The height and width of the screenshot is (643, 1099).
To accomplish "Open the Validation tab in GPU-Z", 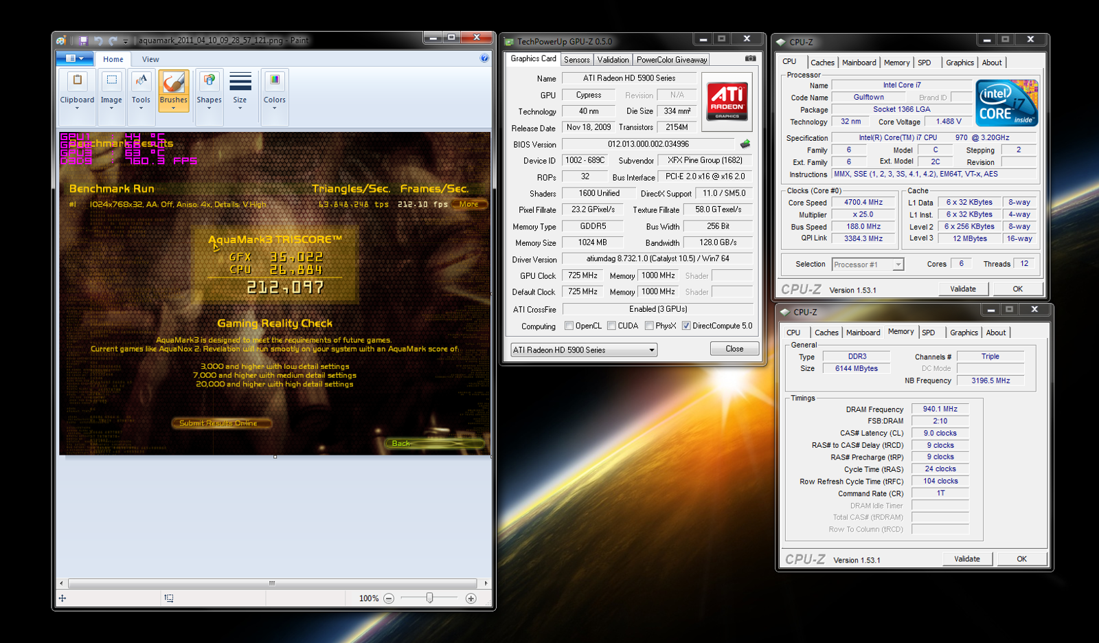I will click(x=613, y=60).
